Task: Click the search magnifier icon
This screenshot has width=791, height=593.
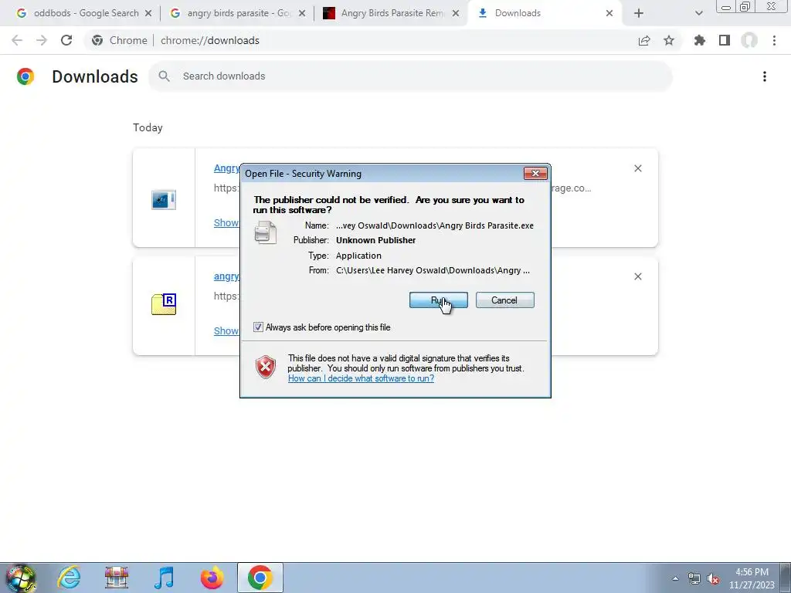Action: coord(164,76)
